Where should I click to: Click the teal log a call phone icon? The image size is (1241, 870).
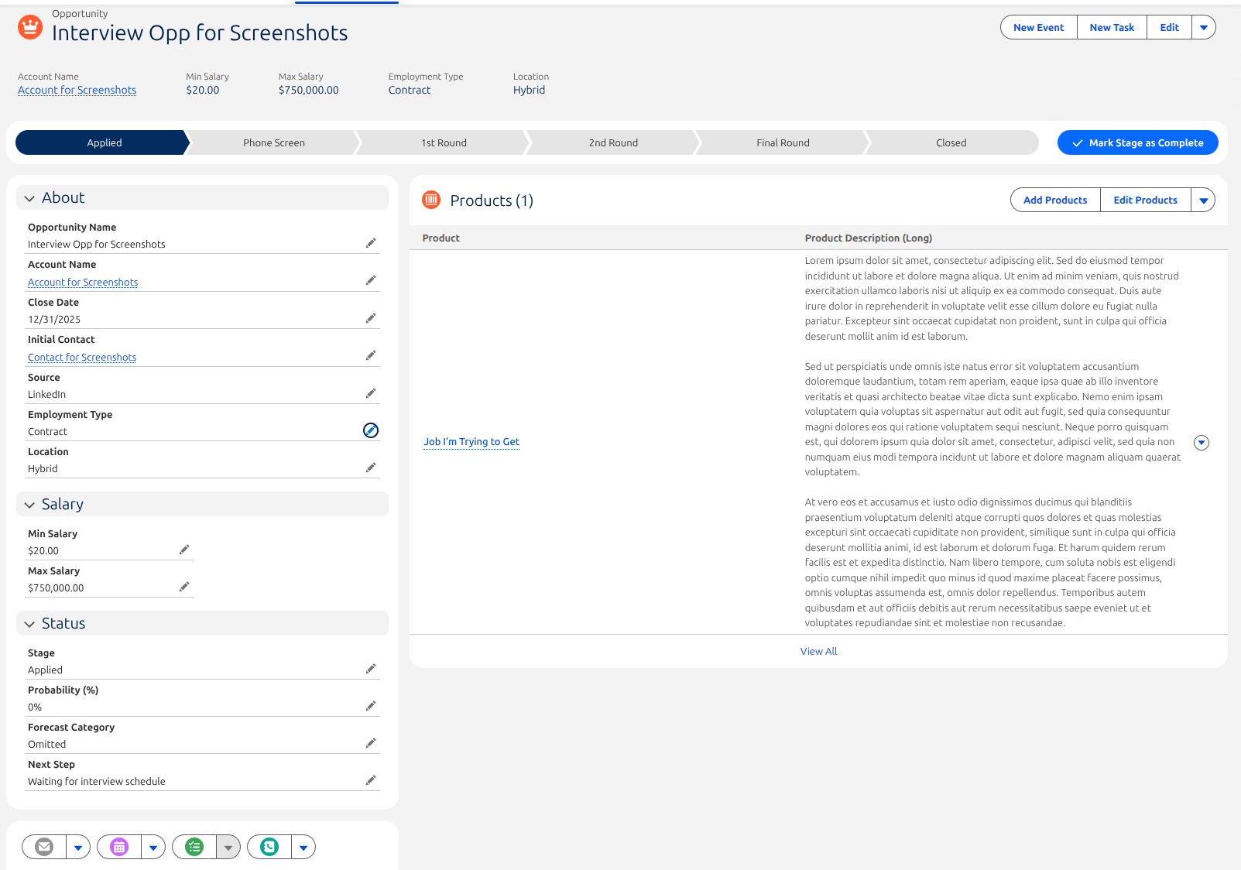pyautogui.click(x=269, y=847)
